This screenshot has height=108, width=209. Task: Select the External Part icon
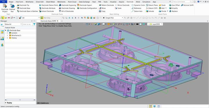(x=12, y=8)
